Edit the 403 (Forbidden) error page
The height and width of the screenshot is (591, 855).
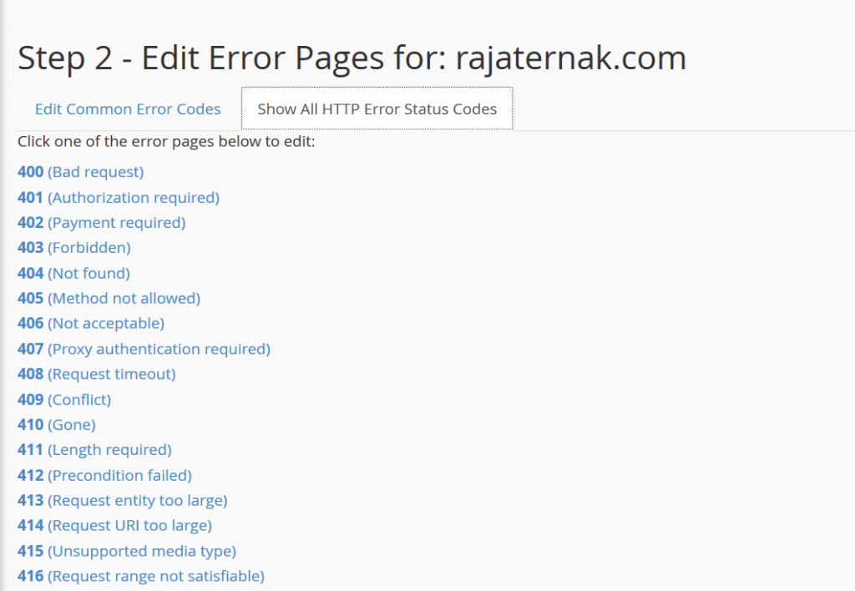point(73,248)
